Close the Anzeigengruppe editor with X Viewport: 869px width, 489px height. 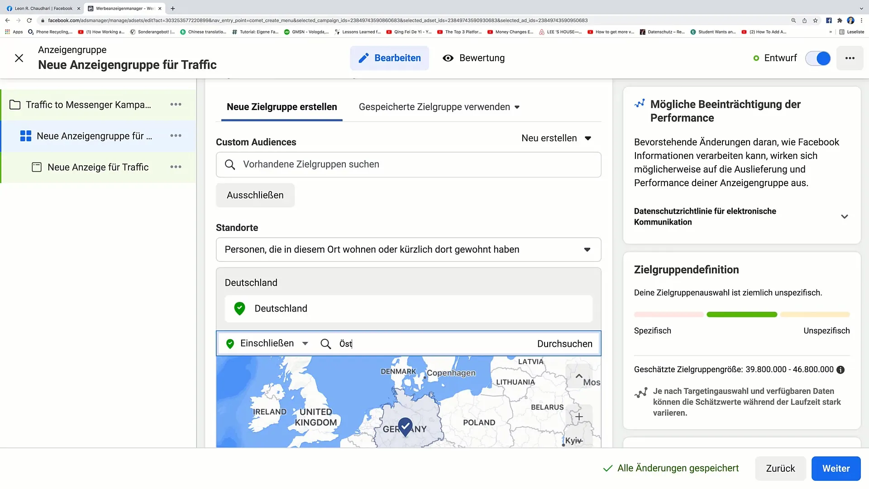[x=19, y=58]
